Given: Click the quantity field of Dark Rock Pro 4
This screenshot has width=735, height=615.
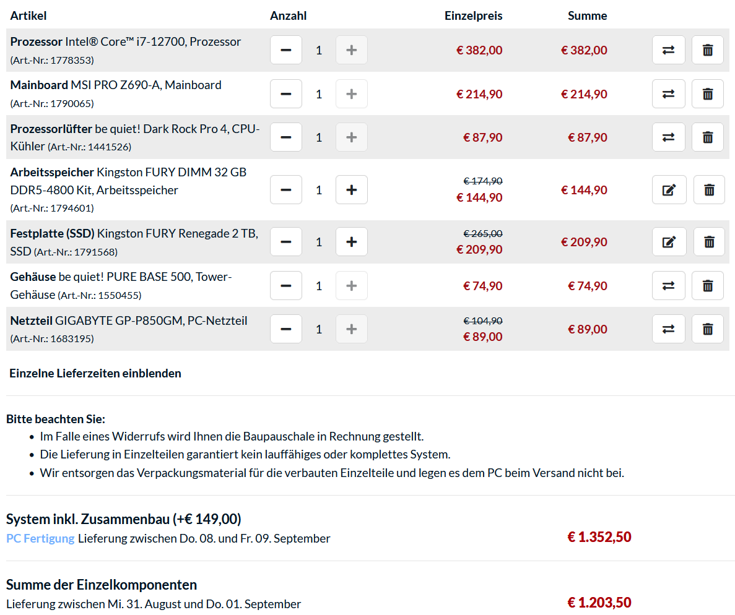Looking at the screenshot, I should click(319, 137).
